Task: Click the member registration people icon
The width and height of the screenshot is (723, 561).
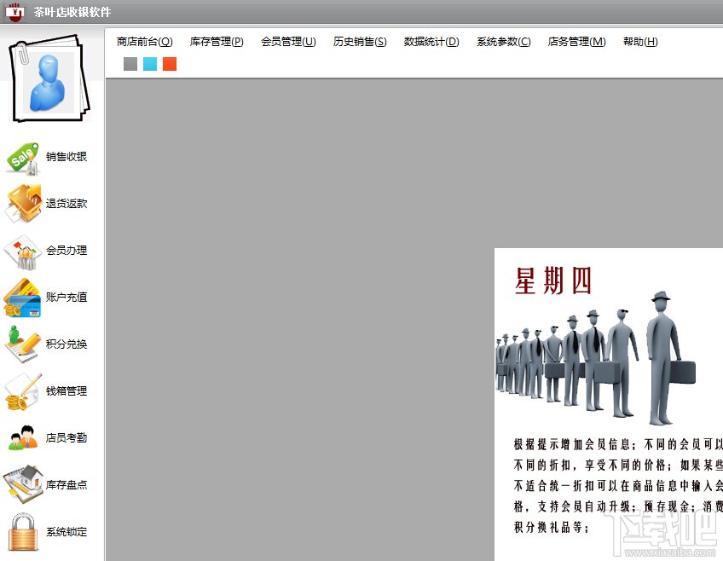Action: pyautogui.click(x=22, y=252)
